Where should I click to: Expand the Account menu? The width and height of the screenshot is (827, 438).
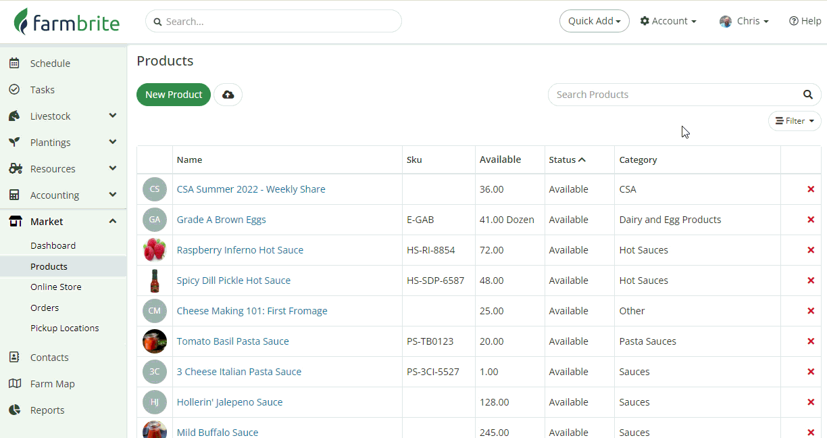pyautogui.click(x=668, y=21)
